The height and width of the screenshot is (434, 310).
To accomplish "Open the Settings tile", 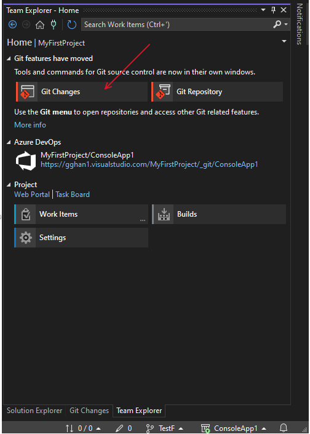I will pyautogui.click(x=81, y=238).
